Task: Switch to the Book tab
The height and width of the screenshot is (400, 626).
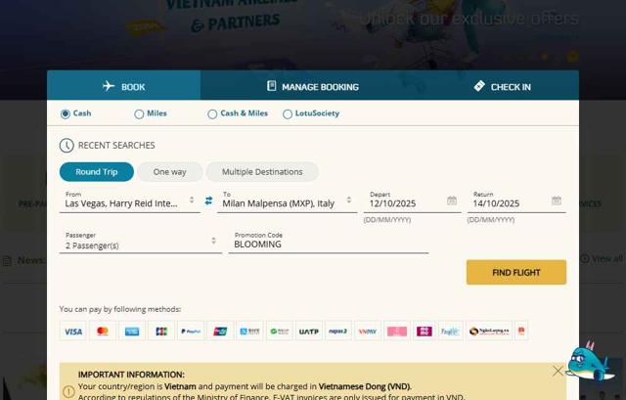Action: [x=124, y=87]
